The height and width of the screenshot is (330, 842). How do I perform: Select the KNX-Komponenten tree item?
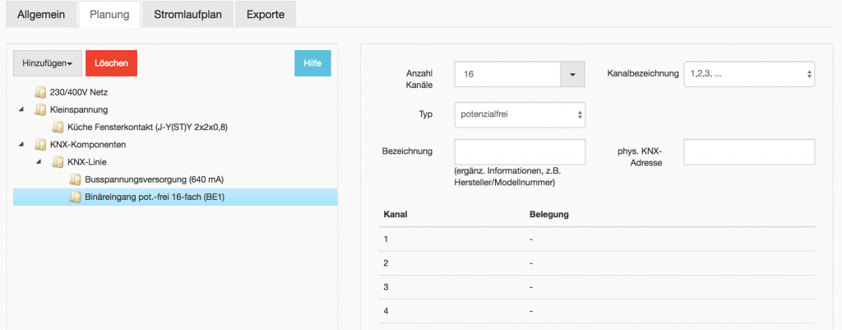pos(88,145)
